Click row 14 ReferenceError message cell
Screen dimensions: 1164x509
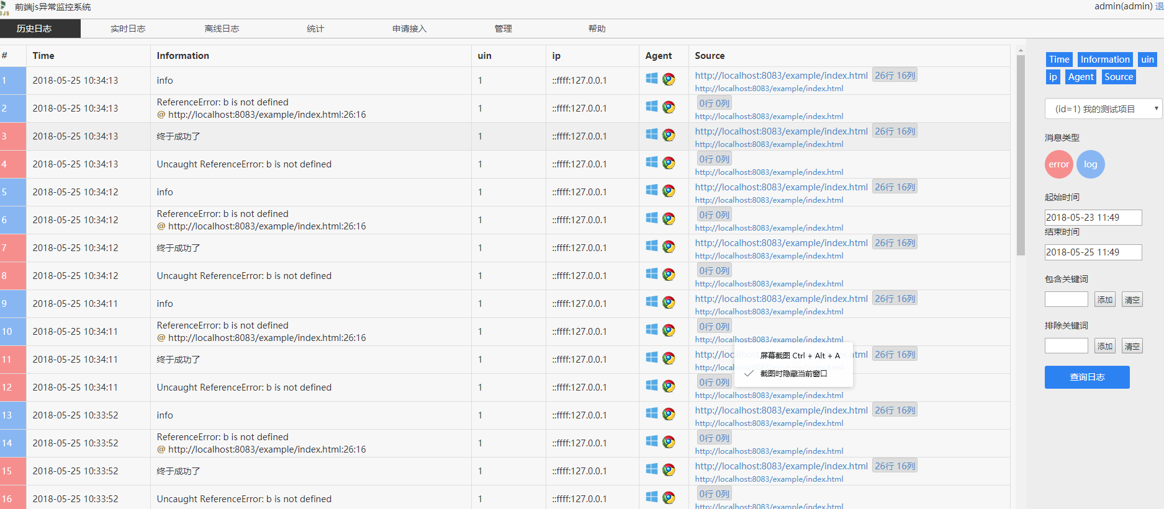click(310, 443)
